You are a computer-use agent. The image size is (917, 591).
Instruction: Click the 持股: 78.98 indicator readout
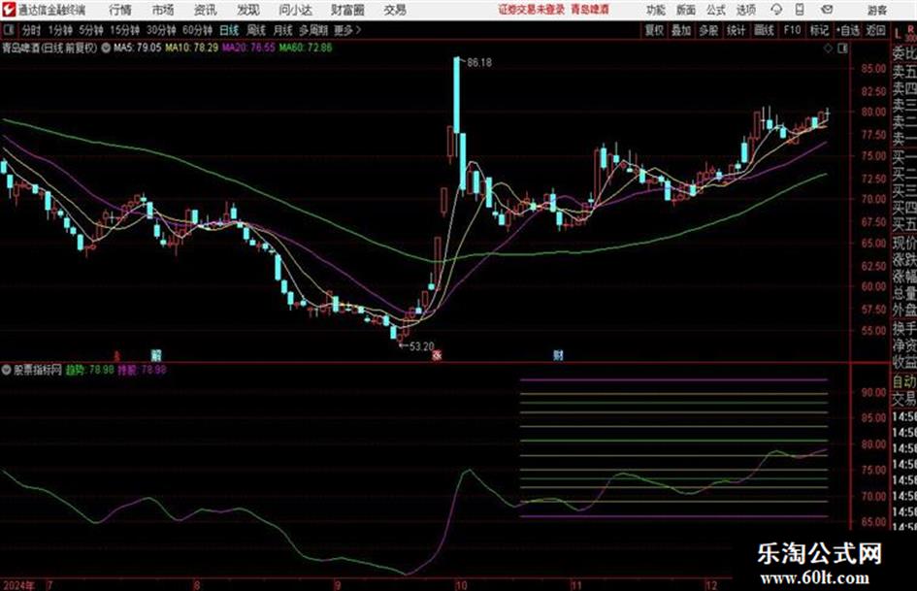tap(142, 370)
